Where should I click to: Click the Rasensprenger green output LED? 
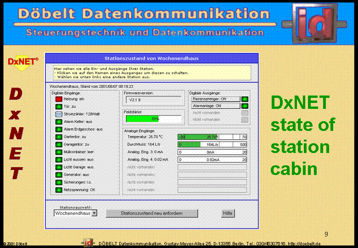pyautogui.click(x=245, y=99)
